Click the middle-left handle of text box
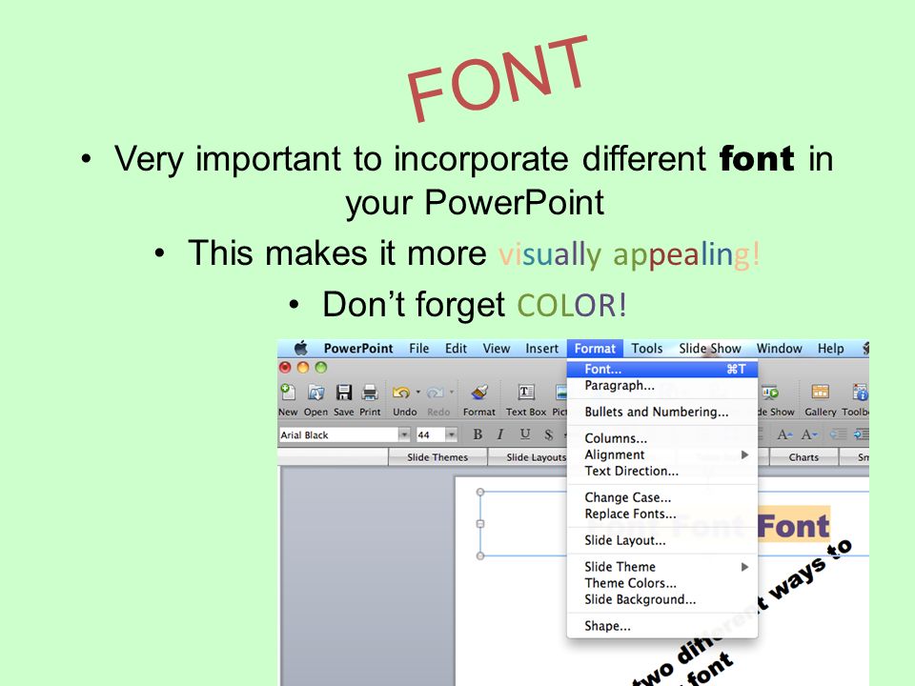The image size is (915, 686). [480, 524]
